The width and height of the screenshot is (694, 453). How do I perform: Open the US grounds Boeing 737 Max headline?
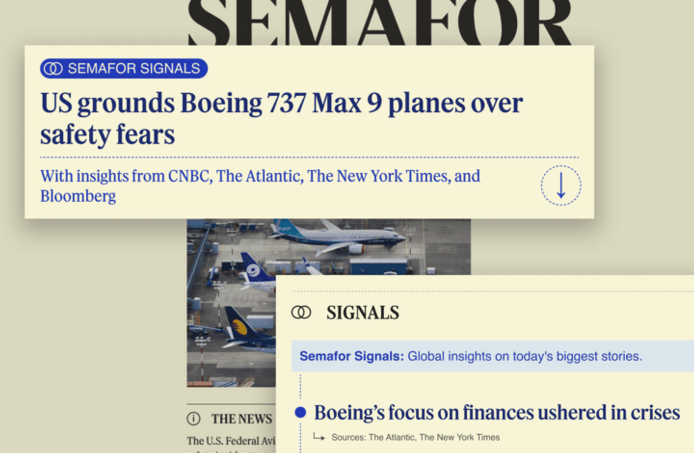282,118
